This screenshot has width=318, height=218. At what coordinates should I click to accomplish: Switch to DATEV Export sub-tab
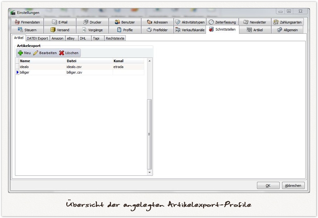(x=37, y=38)
